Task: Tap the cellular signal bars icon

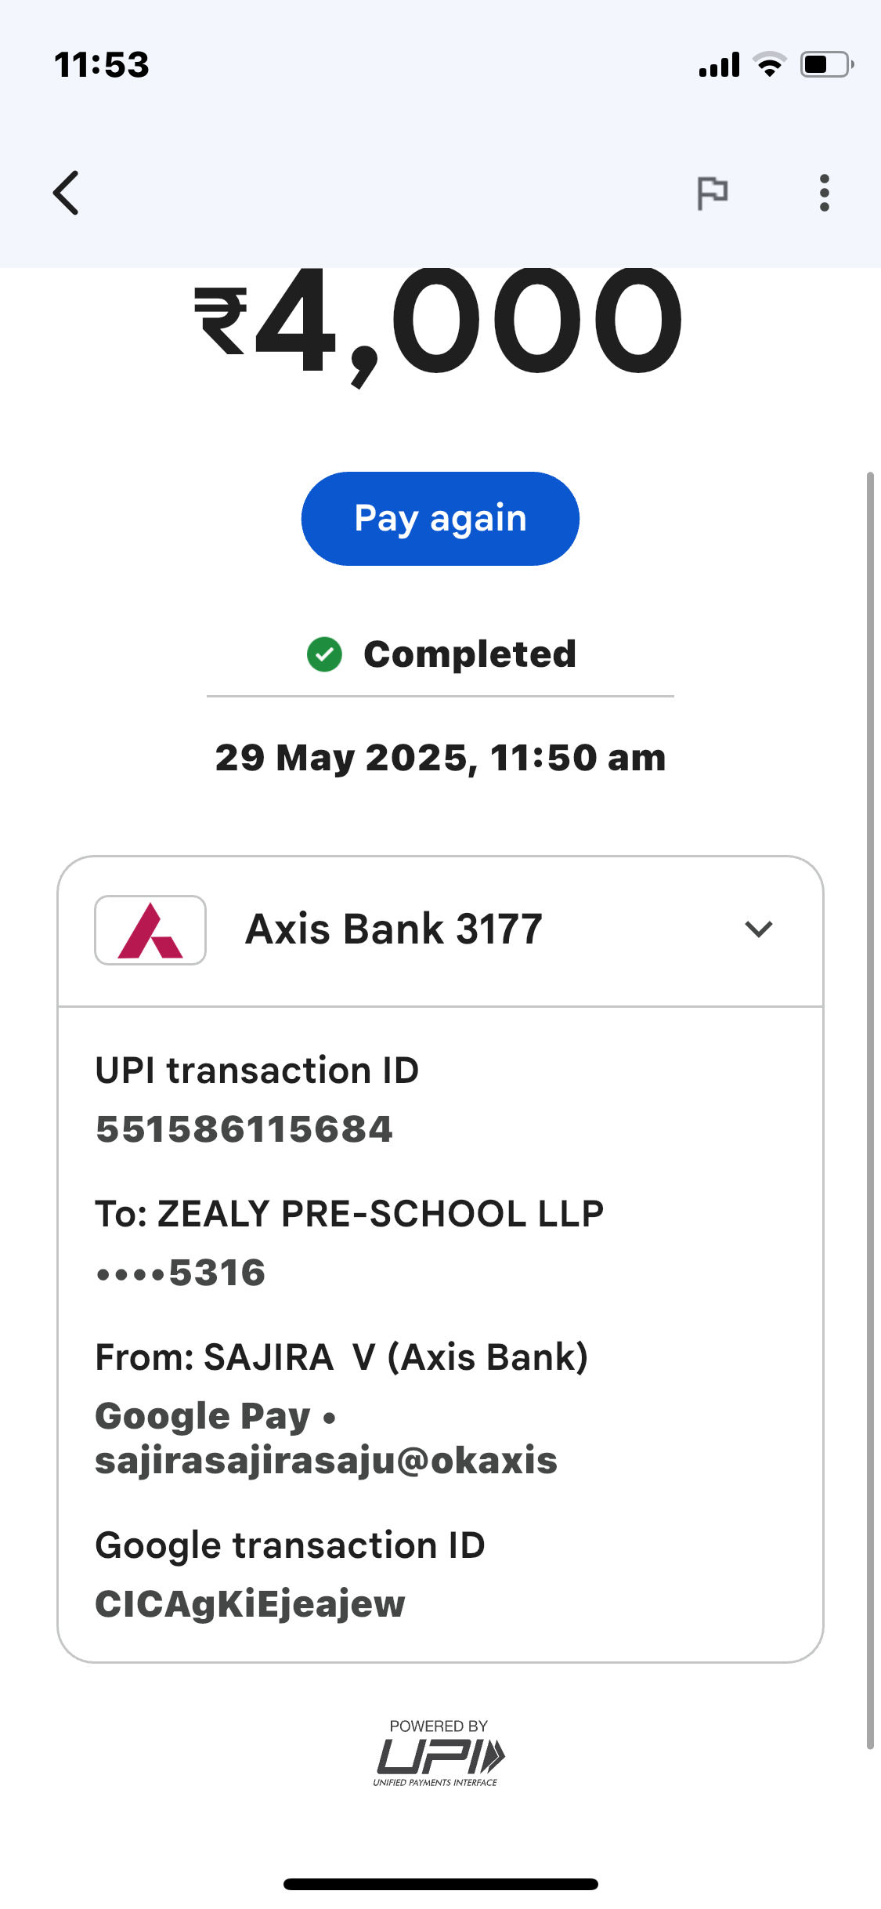Action: tap(719, 64)
